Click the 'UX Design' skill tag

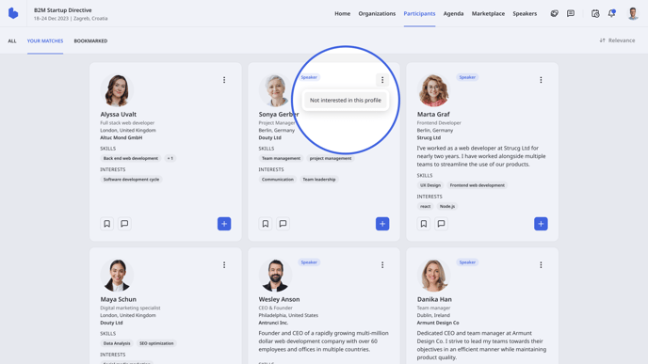coord(430,185)
